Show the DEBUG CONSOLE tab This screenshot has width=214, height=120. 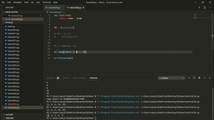click(79, 78)
